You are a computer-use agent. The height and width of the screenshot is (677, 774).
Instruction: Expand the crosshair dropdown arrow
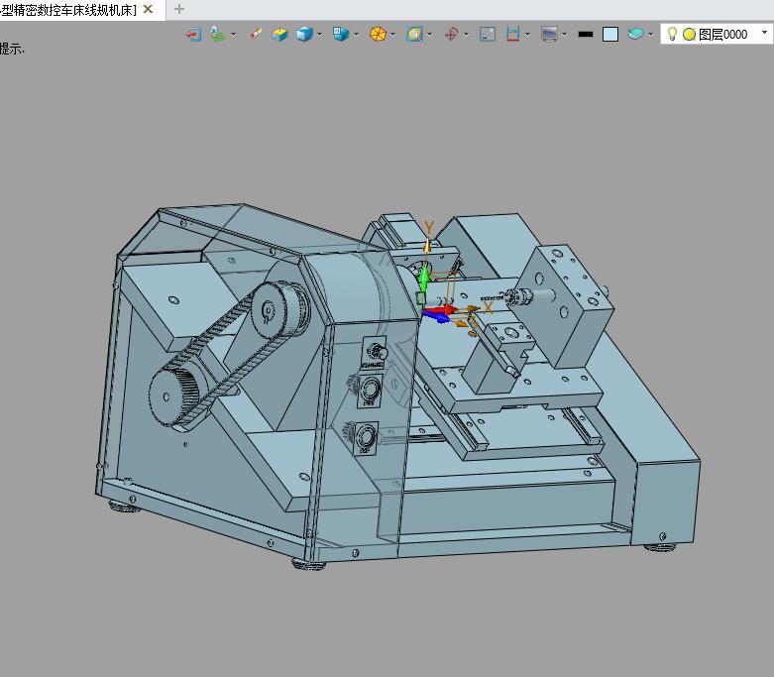pyautogui.click(x=466, y=35)
